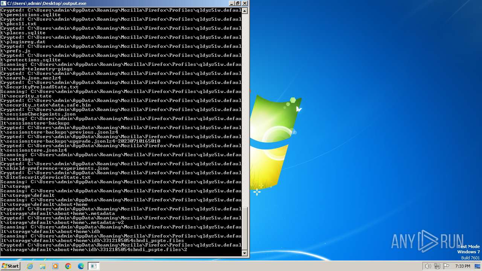Open the 7:33 PM clock
The width and height of the screenshot is (482, 271).
click(462, 266)
